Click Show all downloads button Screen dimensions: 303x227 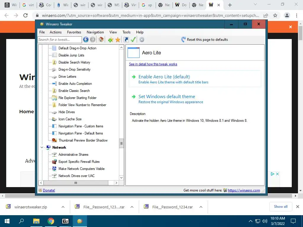(281, 207)
